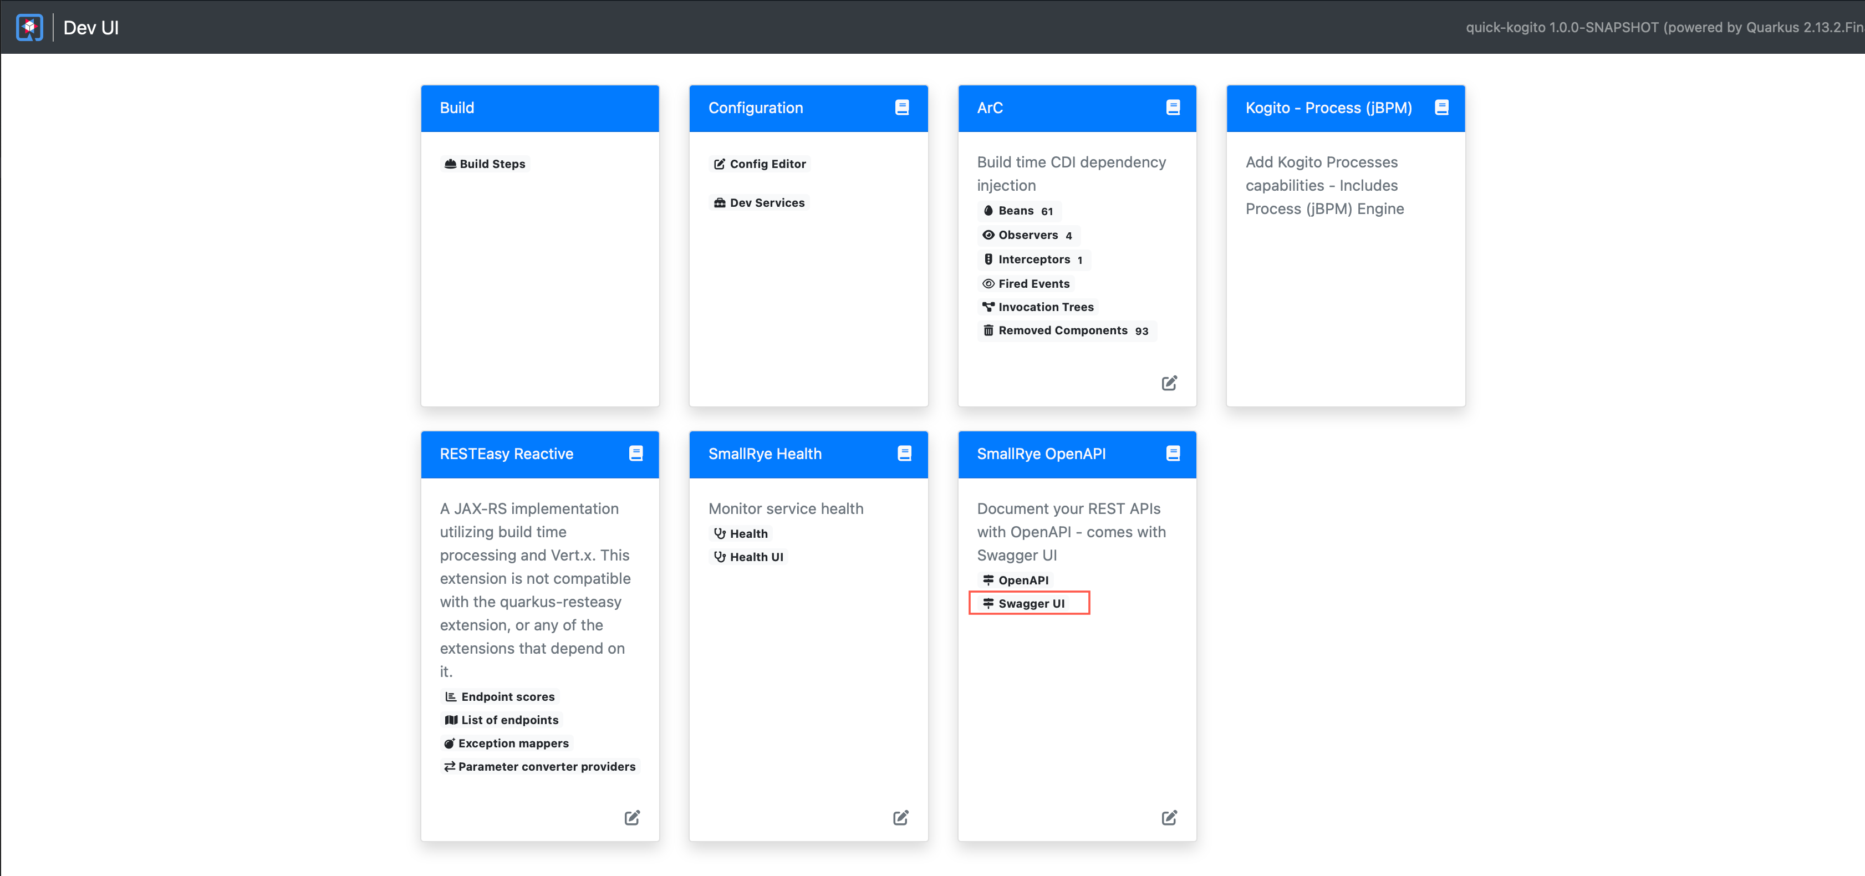Open Exception mappers
Viewport: 1865px width, 876px height.
point(507,743)
